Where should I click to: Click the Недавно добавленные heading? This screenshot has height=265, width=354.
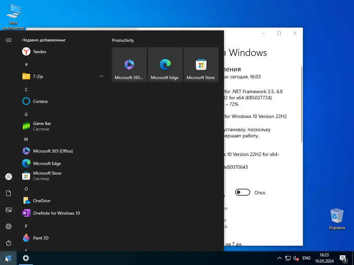click(x=44, y=40)
